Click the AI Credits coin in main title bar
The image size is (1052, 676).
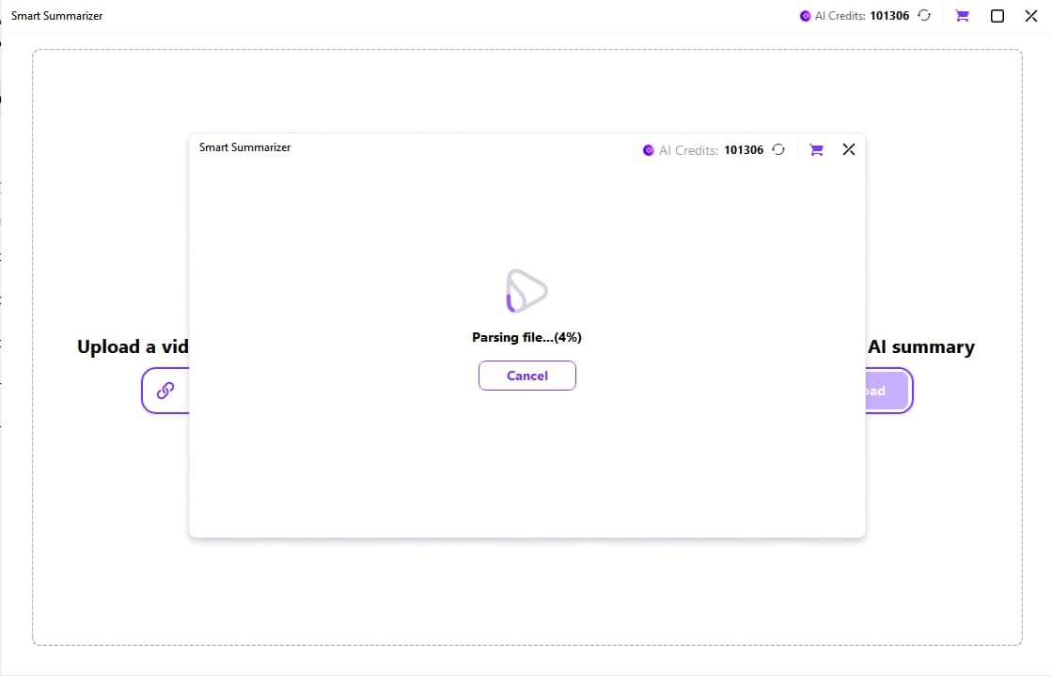pos(805,16)
